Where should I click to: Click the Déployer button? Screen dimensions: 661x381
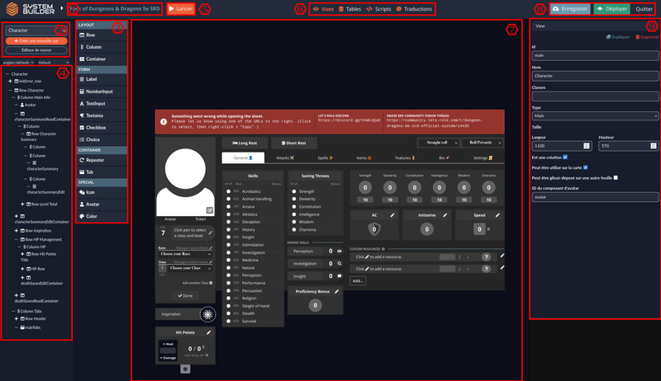click(x=611, y=9)
